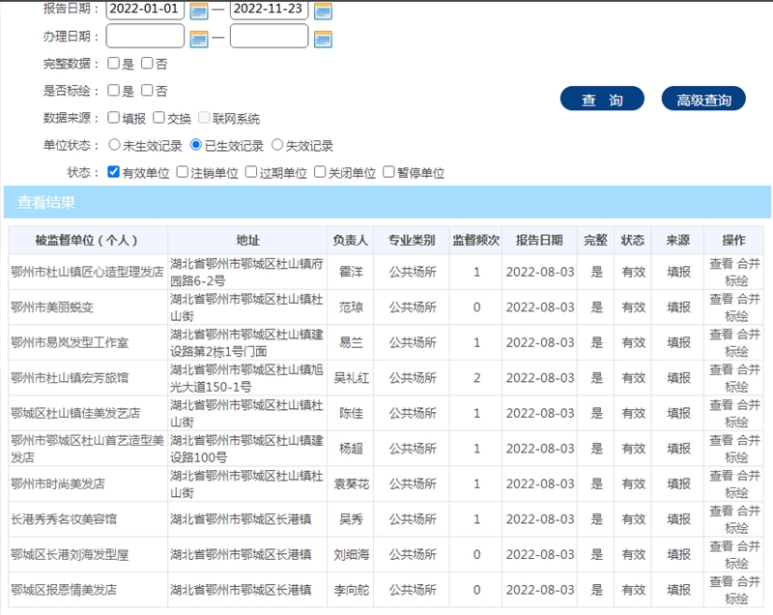
Task: Select 已生效记录 radio button
Action: coord(196,145)
